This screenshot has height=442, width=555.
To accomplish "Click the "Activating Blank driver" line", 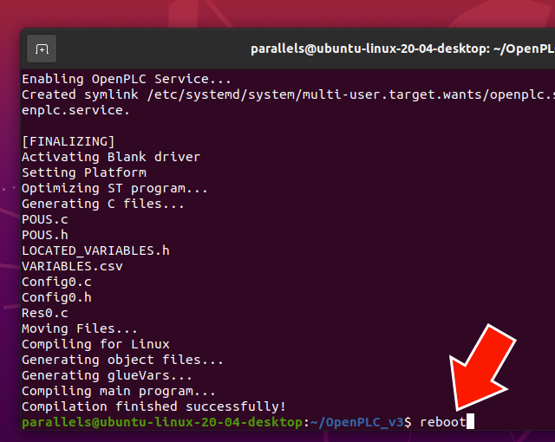I will (x=110, y=157).
